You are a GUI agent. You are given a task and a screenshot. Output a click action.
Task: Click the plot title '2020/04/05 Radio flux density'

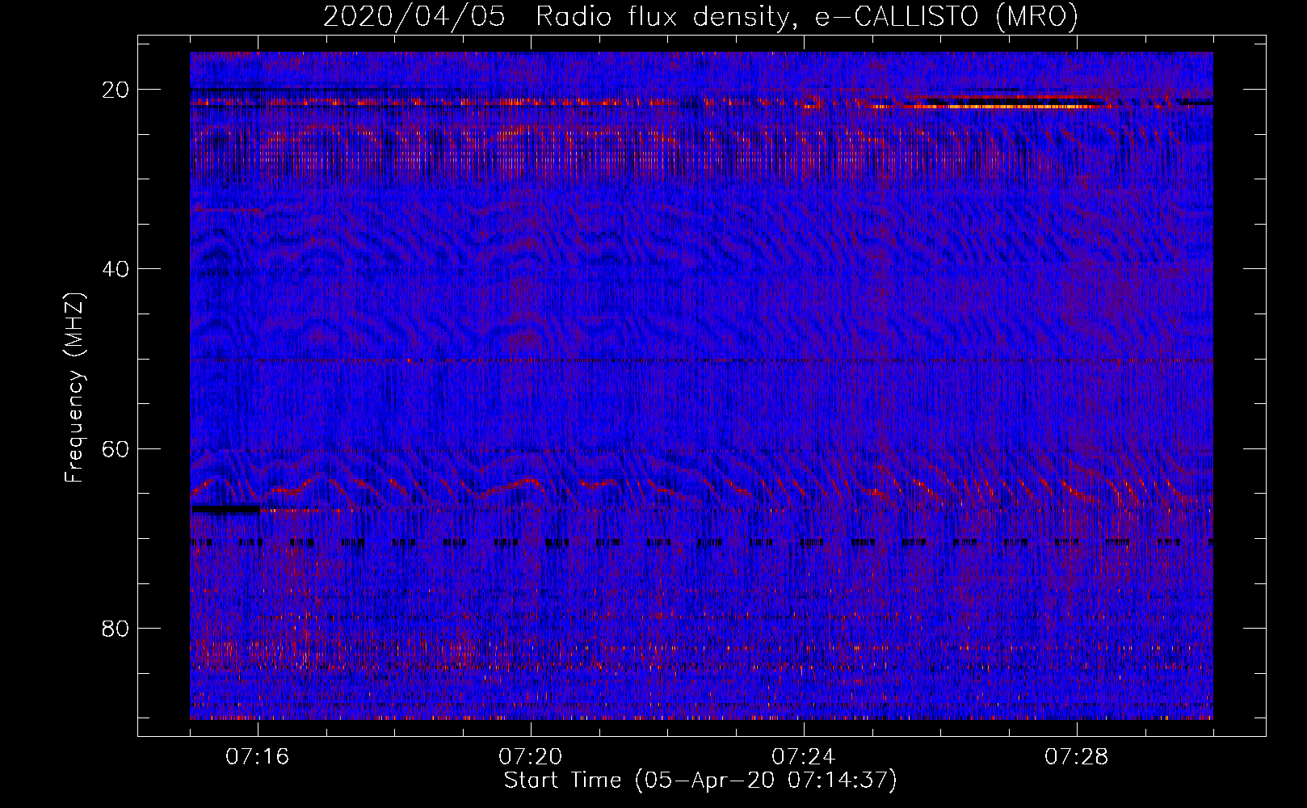pos(700,16)
